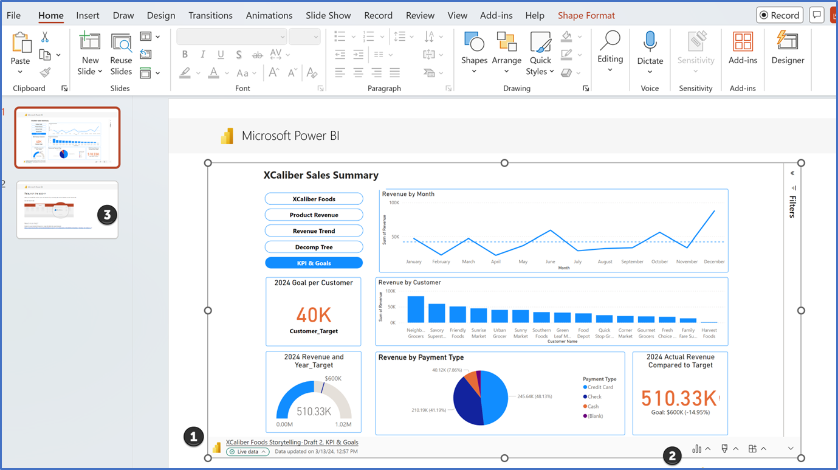838x470 pixels.
Task: Toggle Italic formatting
Action: [x=203, y=55]
